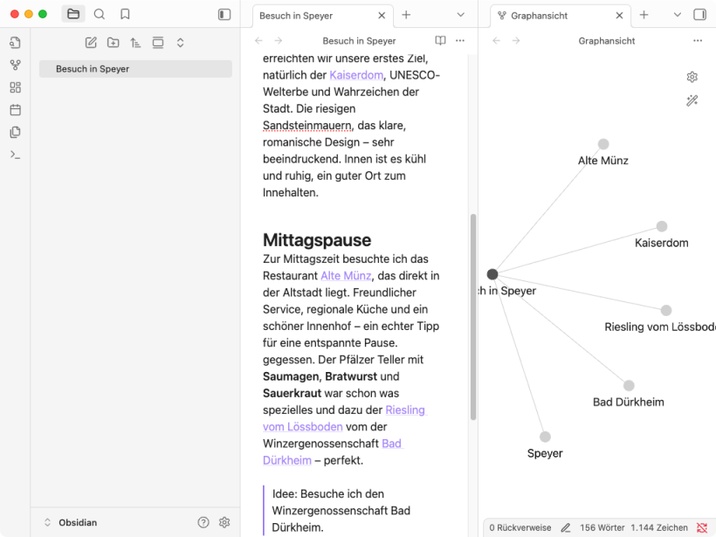This screenshot has width=716, height=537.
Task: Open quick switcher ribbon icon
Action: (15, 43)
